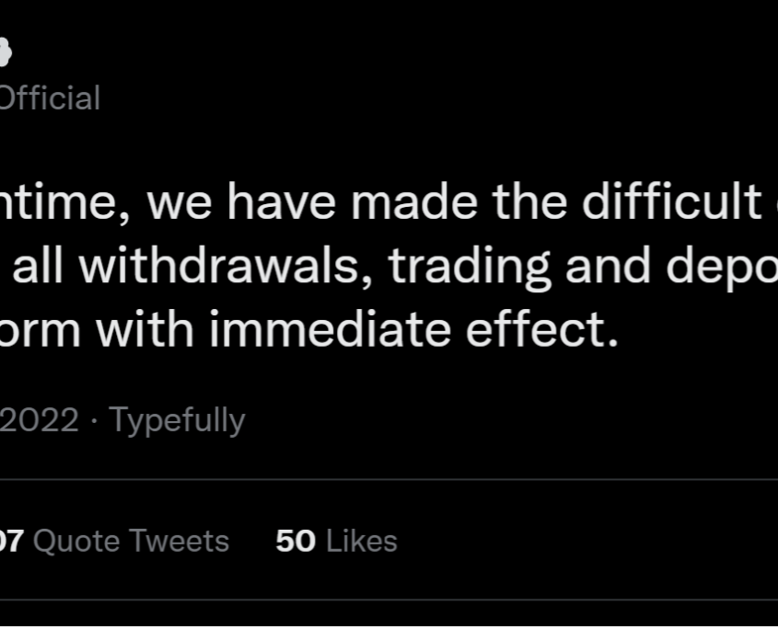Click the Typefully source label

coord(177,420)
